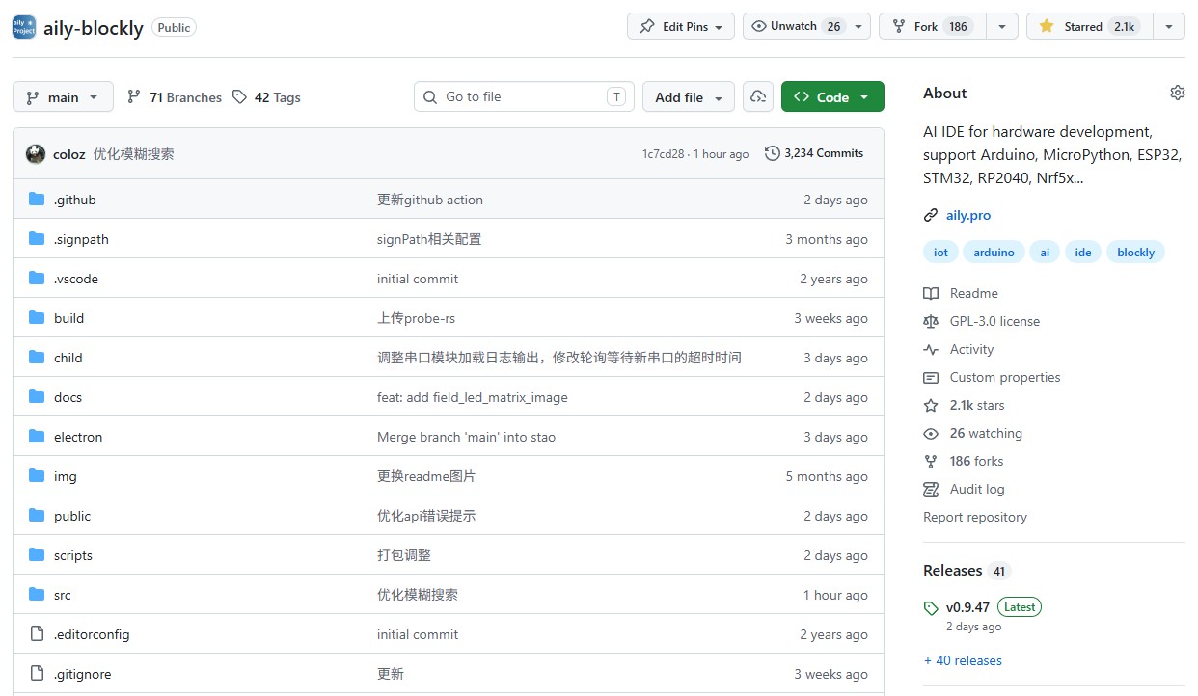
Task: Click the Audit log scroll icon
Action: coord(930,489)
